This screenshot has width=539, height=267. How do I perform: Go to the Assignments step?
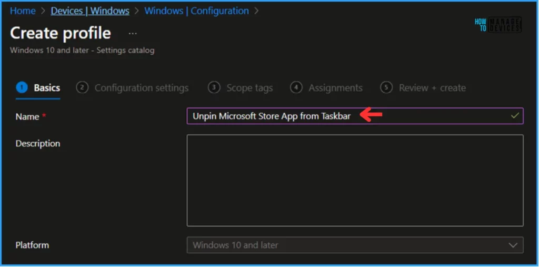tap(326, 88)
